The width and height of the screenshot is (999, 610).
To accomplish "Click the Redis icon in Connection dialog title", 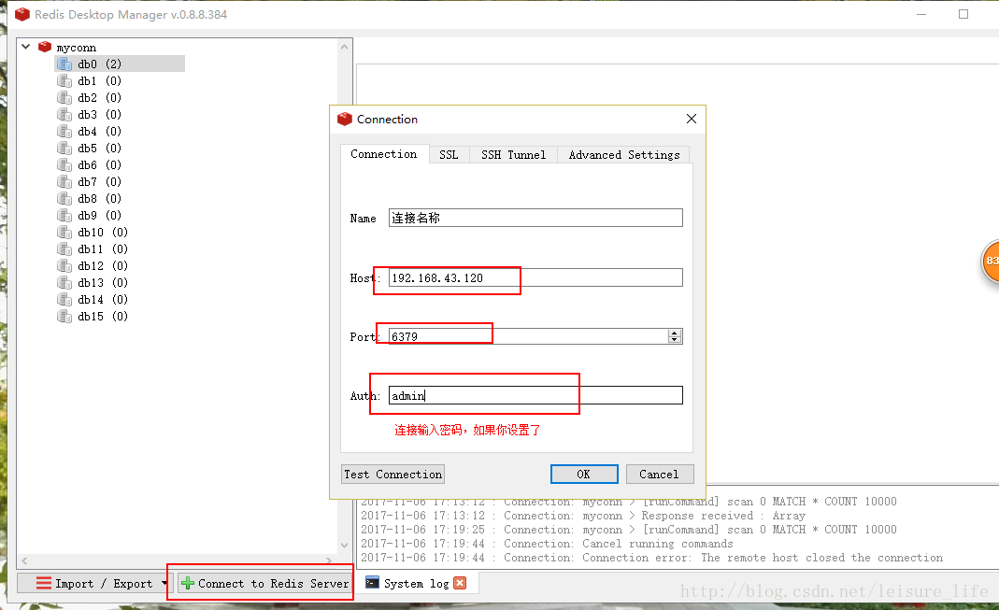I will click(345, 119).
